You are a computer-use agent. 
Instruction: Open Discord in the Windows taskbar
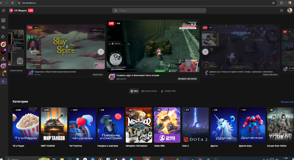[123, 159]
